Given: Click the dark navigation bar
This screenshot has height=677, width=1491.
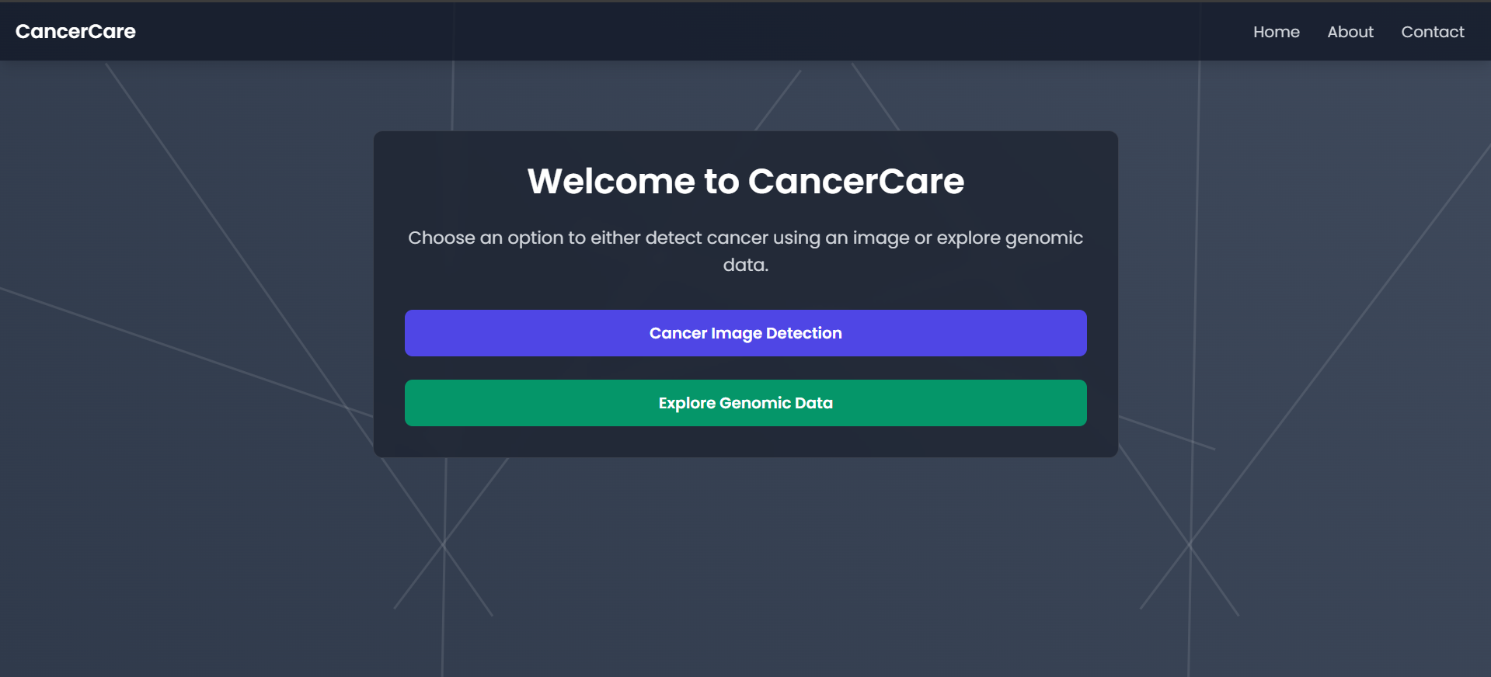Looking at the screenshot, I should (x=622, y=31).
